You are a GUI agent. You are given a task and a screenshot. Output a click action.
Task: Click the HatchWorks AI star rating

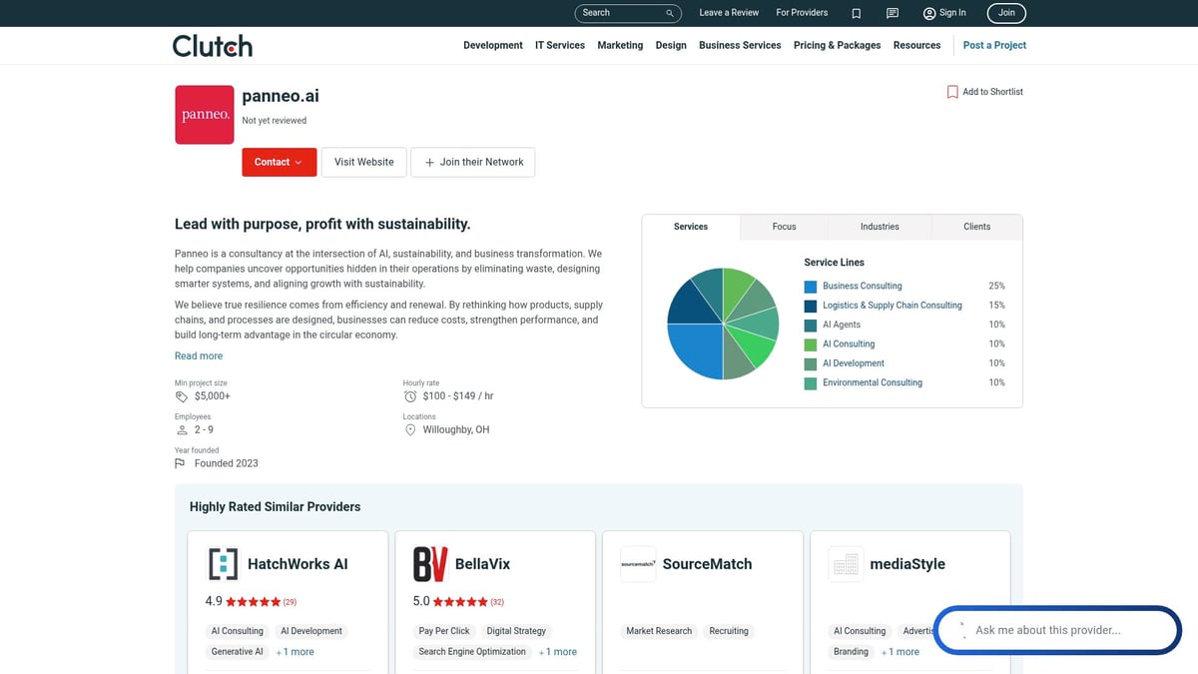253,602
